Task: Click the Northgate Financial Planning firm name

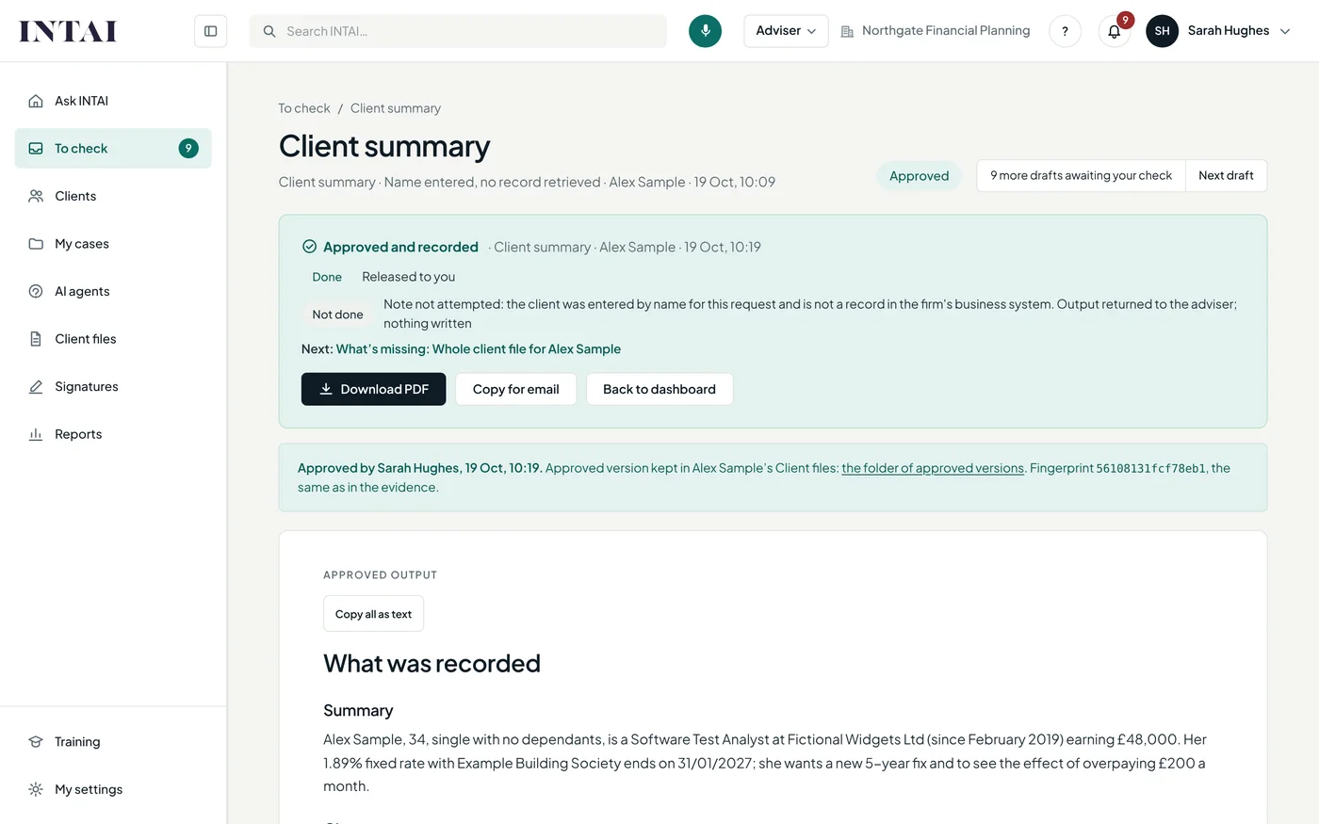Action: [x=946, y=31]
